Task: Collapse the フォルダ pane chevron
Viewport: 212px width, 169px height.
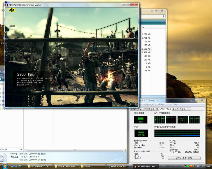Action: tap(21, 149)
